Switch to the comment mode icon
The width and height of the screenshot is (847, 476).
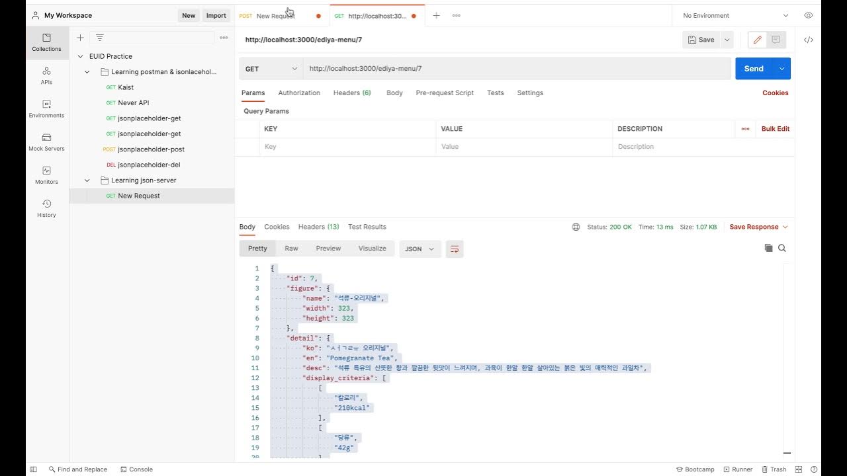(776, 40)
